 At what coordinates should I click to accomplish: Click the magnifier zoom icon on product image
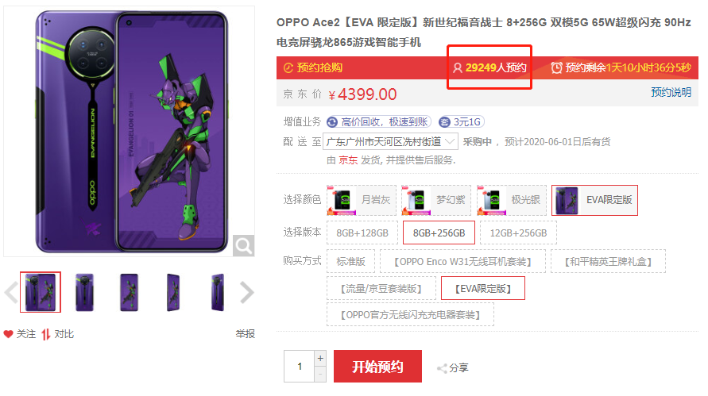243,246
